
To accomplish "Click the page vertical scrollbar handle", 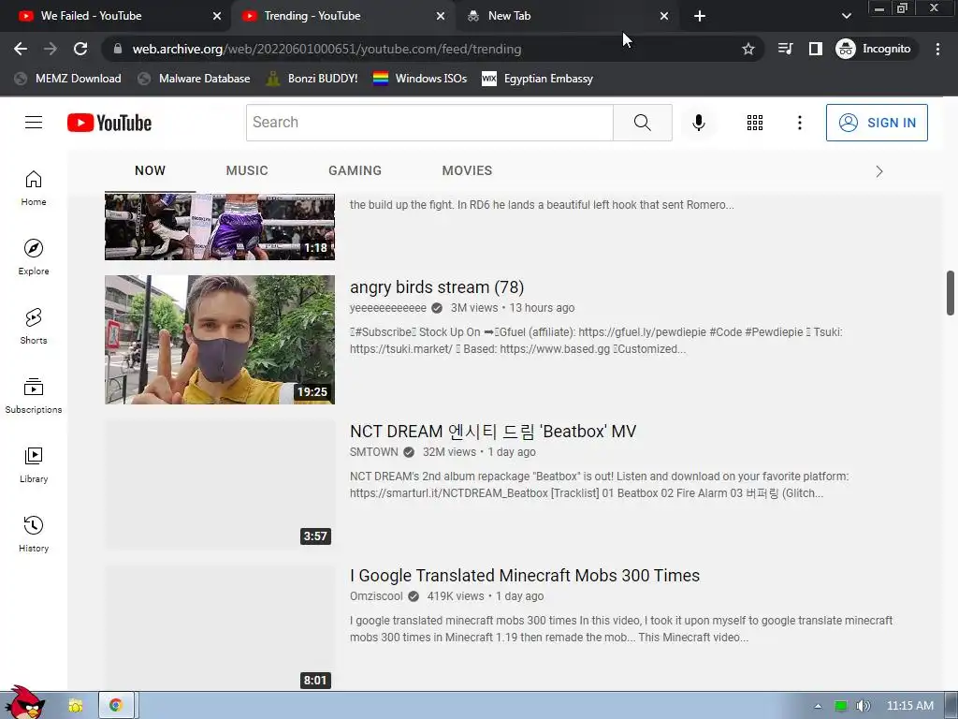I will tap(951, 293).
